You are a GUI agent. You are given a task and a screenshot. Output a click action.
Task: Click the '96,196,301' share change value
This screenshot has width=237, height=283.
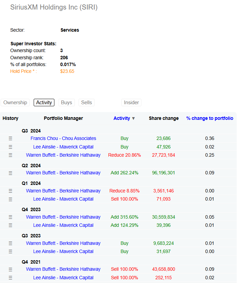pyautogui.click(x=164, y=173)
